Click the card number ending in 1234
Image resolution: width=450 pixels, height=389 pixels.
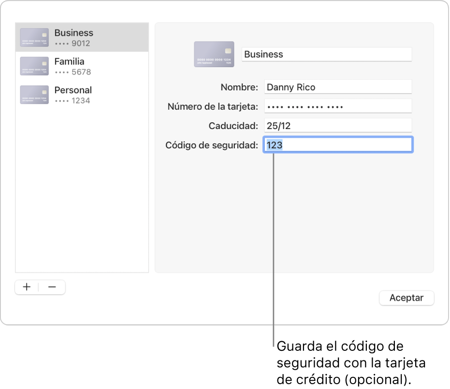tap(73, 100)
